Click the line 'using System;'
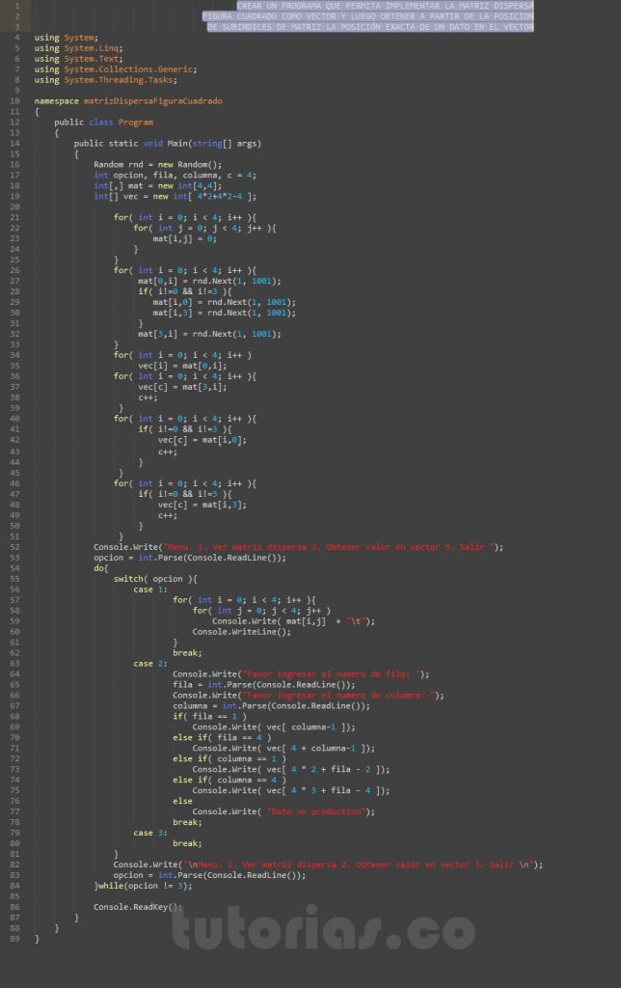Viewport: 621px width, 988px height. pos(67,38)
